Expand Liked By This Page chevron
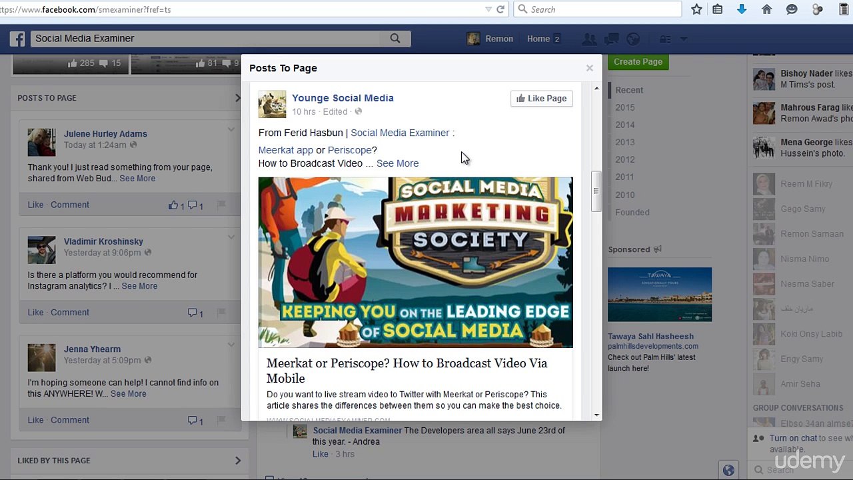This screenshot has width=853, height=480. pos(238,461)
